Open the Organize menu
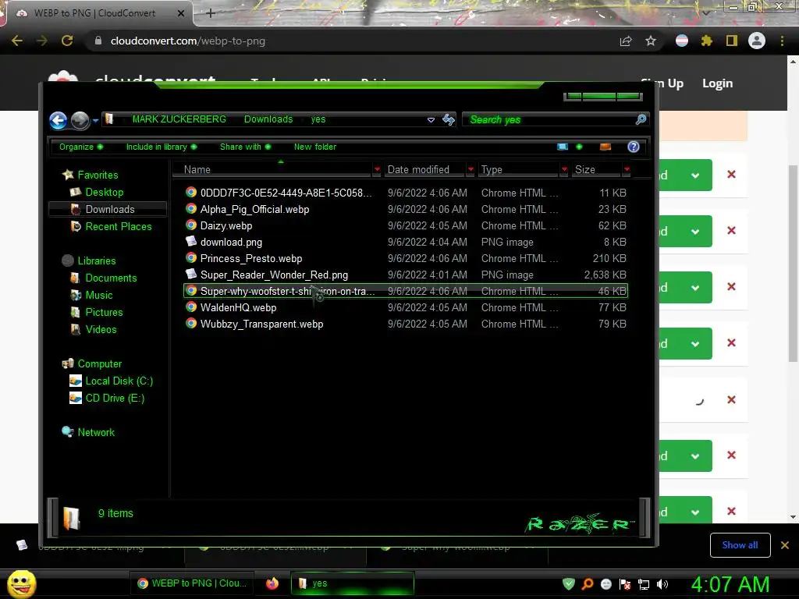The height and width of the screenshot is (599, 799). click(x=81, y=147)
